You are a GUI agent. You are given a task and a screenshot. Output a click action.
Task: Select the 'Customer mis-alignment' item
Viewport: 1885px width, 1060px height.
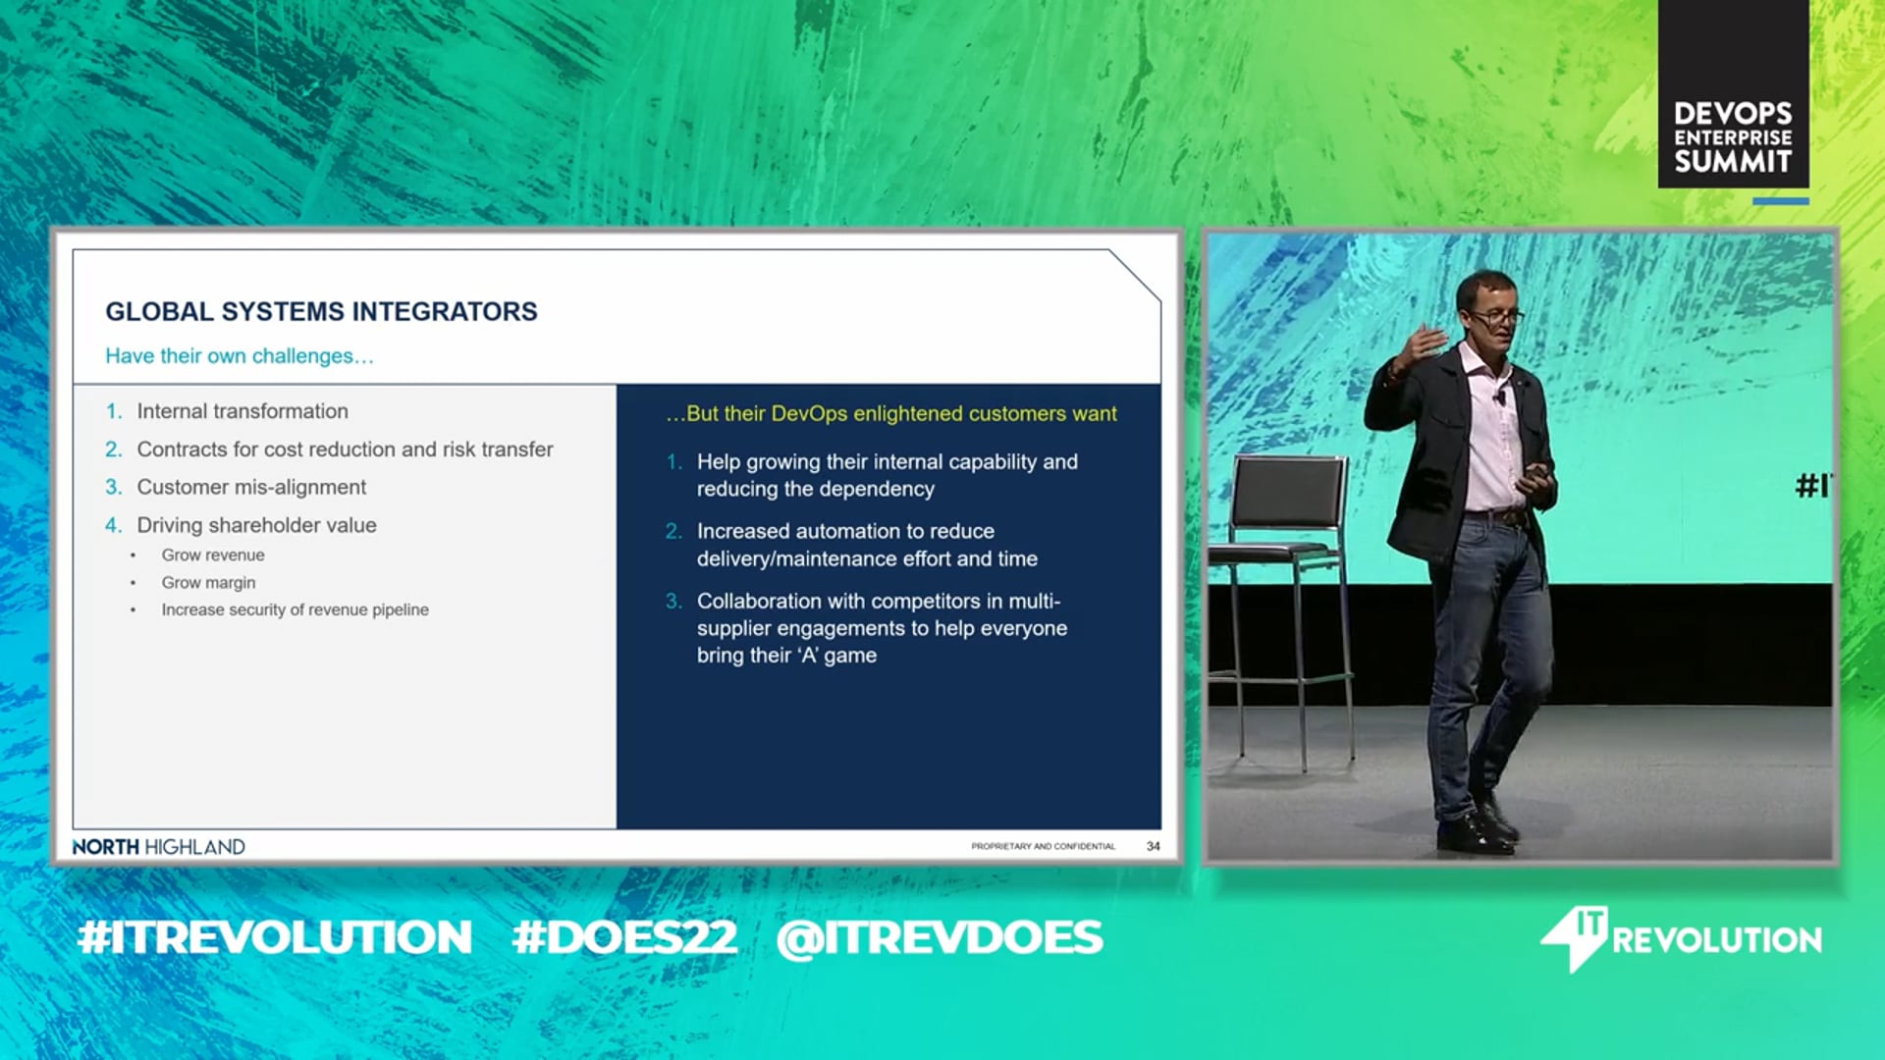pos(236,487)
